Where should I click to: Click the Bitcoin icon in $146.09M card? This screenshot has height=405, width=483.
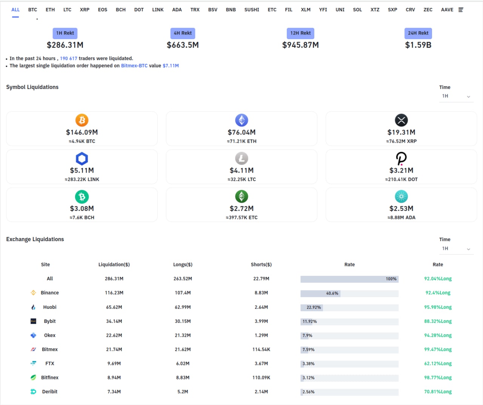coord(82,120)
